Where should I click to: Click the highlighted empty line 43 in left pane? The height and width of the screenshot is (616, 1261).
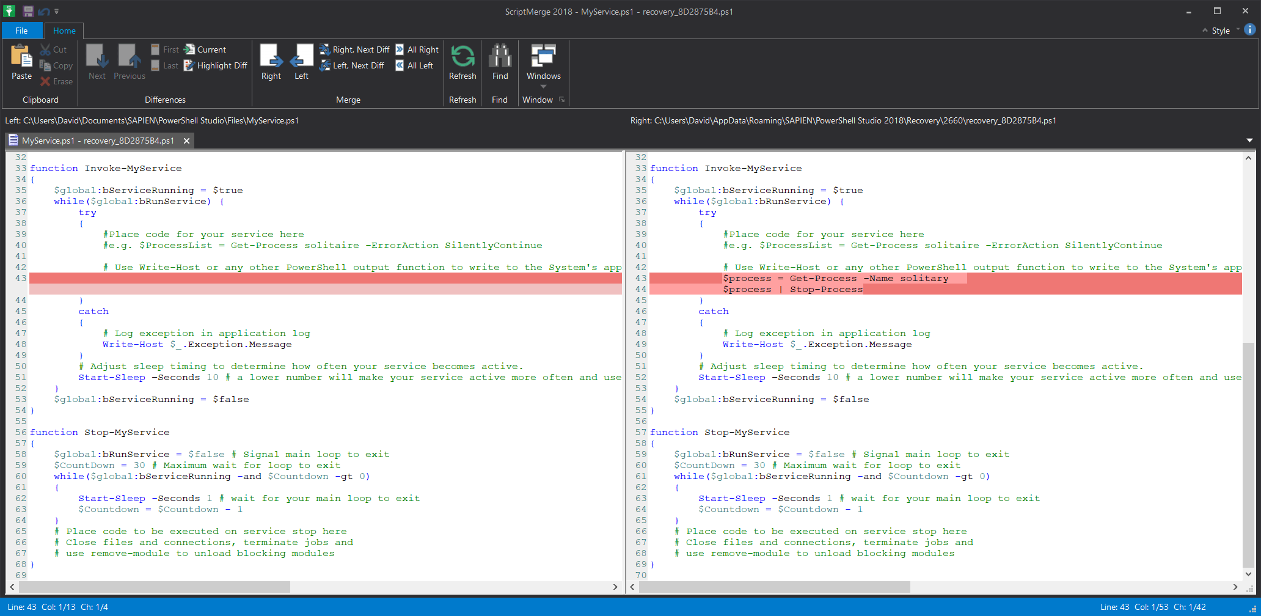326,278
